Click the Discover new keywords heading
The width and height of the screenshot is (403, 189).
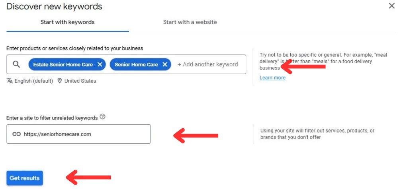tap(54, 6)
